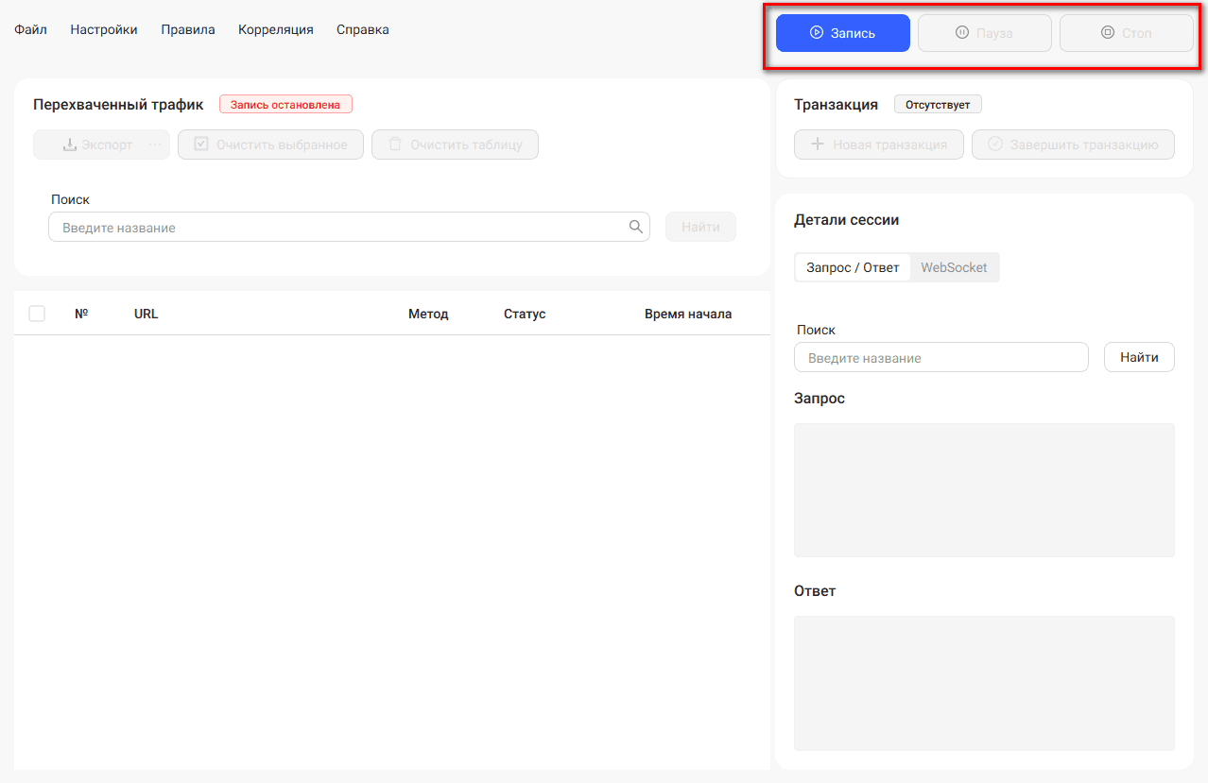Click the Метод column header
The image size is (1208, 783).
point(428,314)
